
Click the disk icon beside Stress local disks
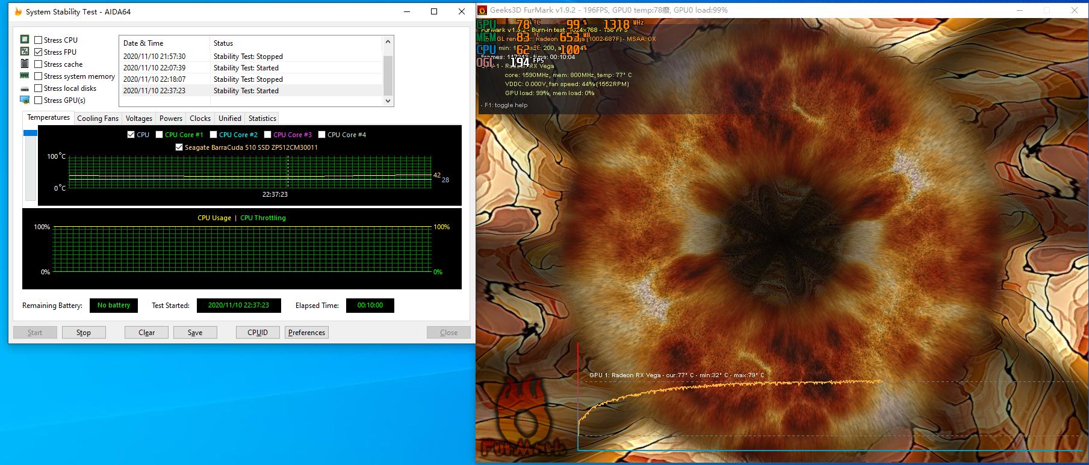pos(25,88)
